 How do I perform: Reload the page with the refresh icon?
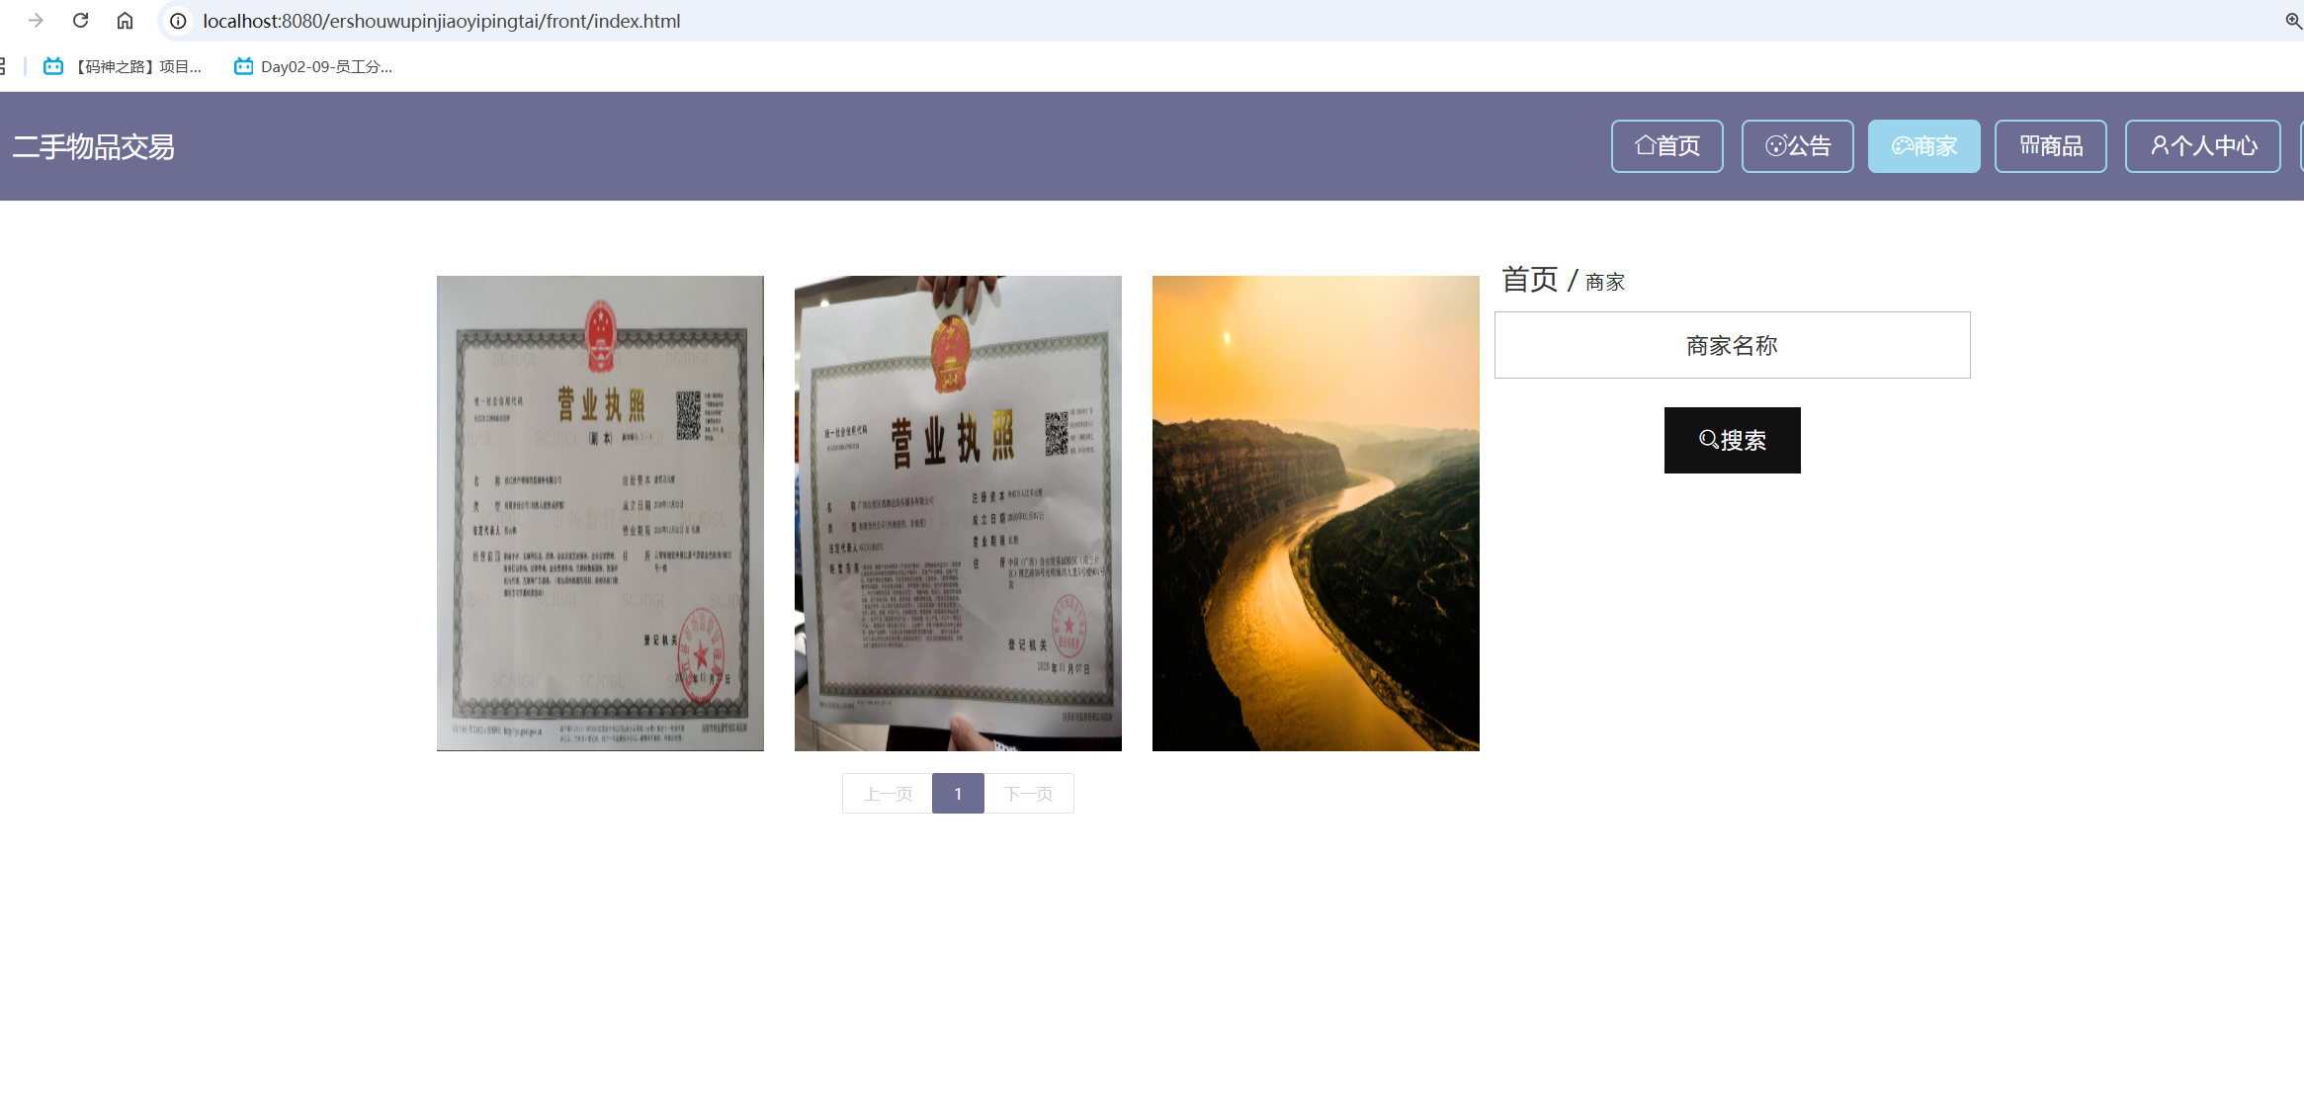click(81, 21)
